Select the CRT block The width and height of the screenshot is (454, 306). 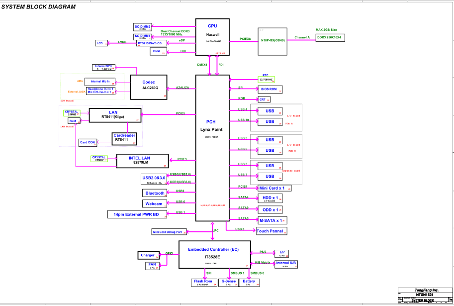pyautogui.click(x=264, y=100)
